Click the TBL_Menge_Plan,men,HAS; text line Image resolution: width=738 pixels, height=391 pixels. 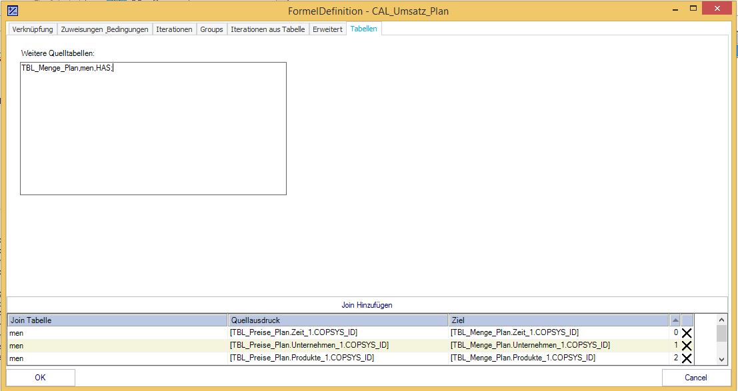click(67, 68)
